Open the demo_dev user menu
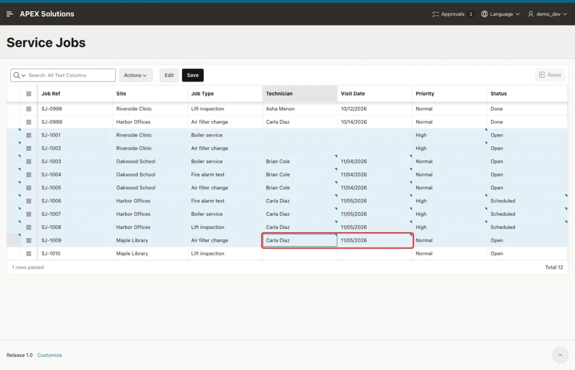Screen dimensions: 575x370 (547, 14)
